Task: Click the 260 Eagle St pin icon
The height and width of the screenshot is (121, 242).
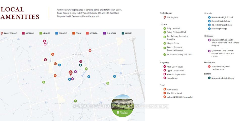Action: (165, 17)
